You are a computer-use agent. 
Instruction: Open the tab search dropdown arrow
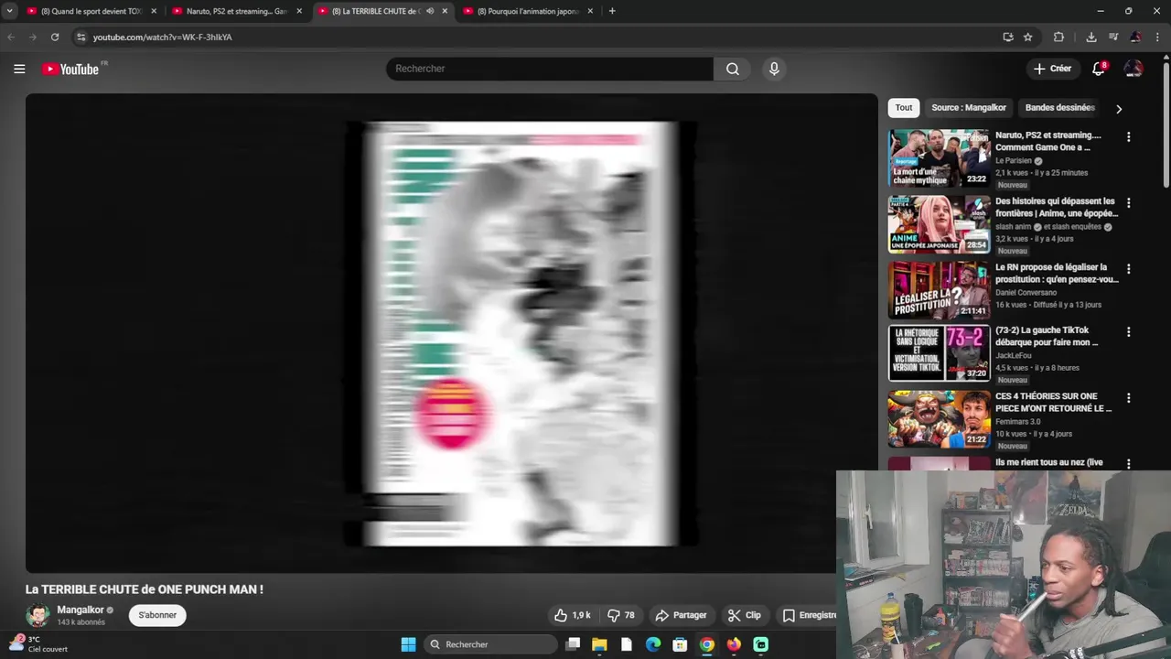point(9,11)
